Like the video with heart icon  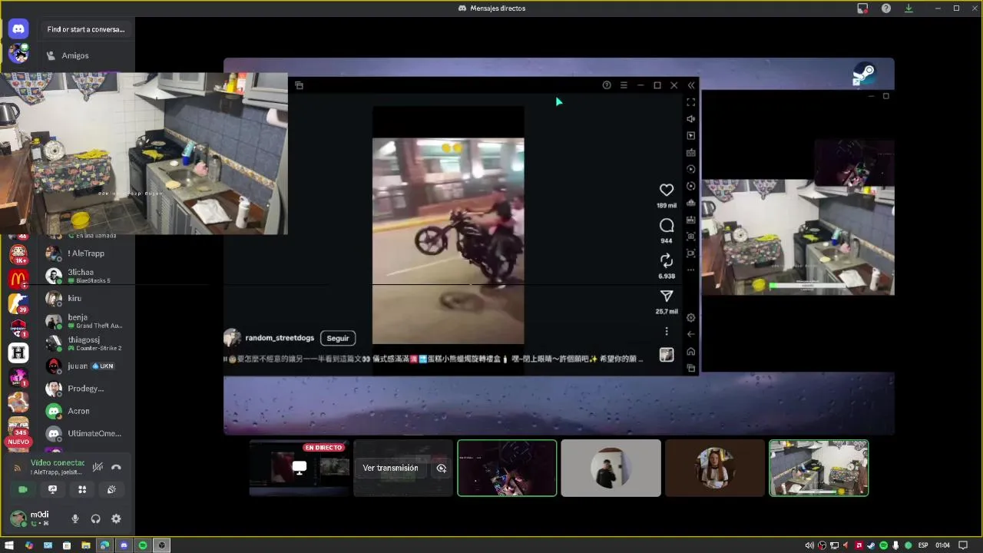667,190
